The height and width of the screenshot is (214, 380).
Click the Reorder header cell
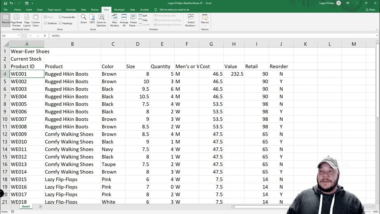281,67
